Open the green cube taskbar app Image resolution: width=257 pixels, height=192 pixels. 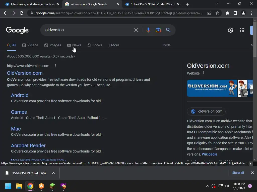52,186
